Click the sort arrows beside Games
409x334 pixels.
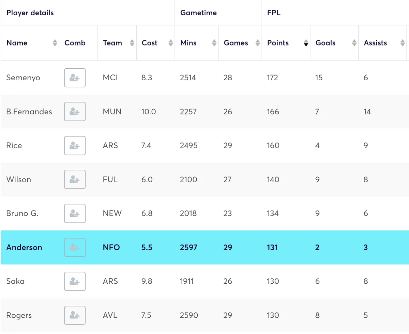(257, 43)
